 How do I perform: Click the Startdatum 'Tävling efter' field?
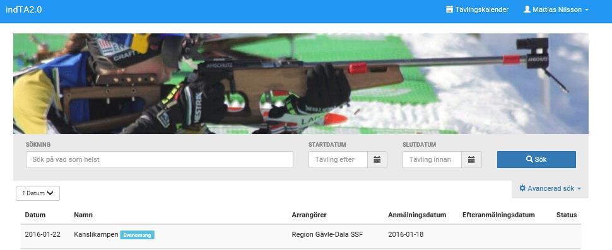(338, 160)
